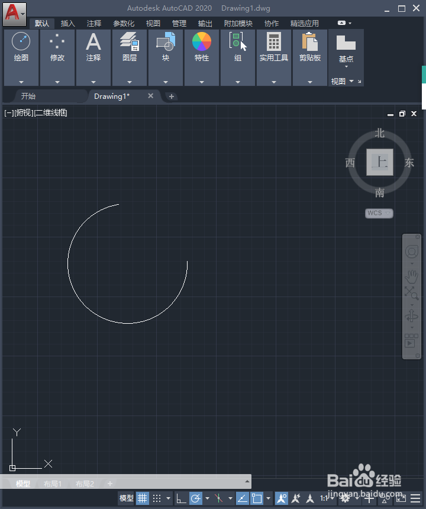426x509 pixels.
Task: Click the annotation monitor plus icon
Action: 369,498
